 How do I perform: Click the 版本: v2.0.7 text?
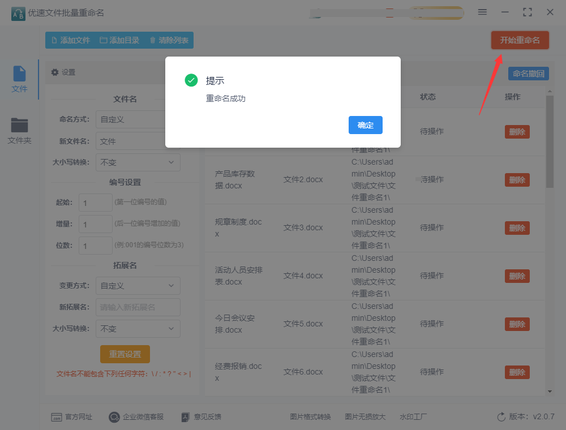pyautogui.click(x=531, y=416)
